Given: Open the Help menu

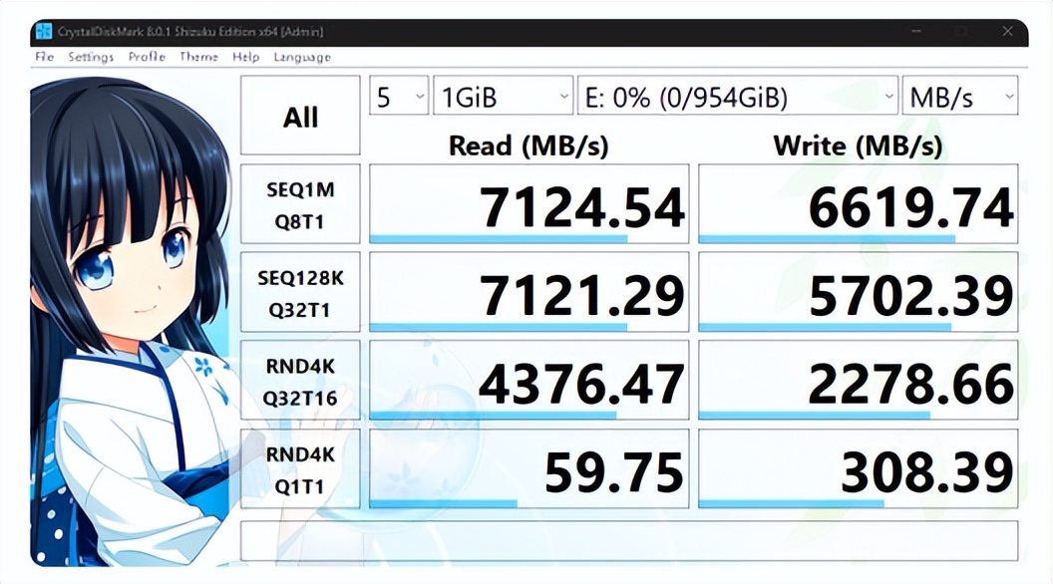Looking at the screenshot, I should tap(244, 58).
